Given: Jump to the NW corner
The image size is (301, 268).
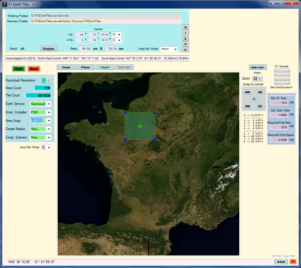Looking at the screenshot, I should pos(247,92).
